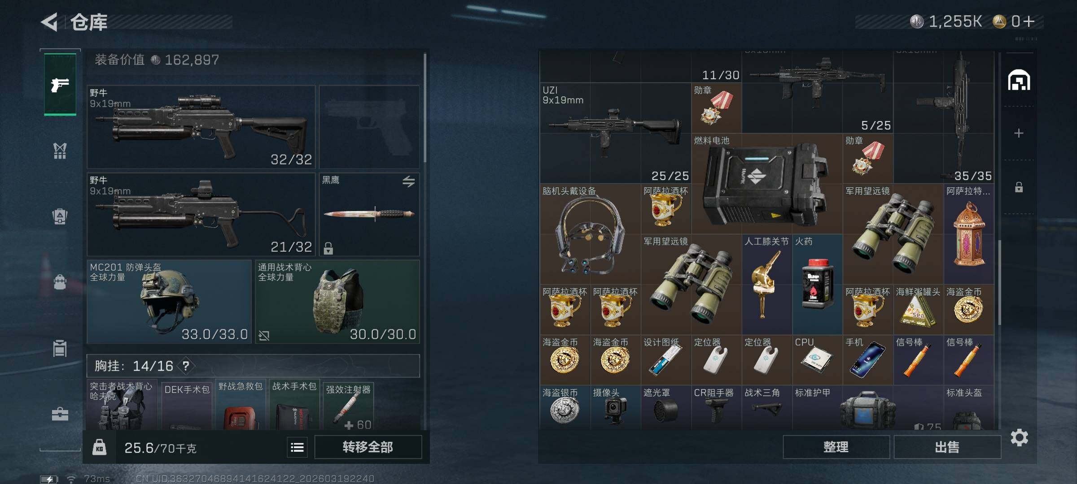Click the warehouse grid vertical scrollbar
The width and height of the screenshot is (1077, 484).
[x=999, y=282]
